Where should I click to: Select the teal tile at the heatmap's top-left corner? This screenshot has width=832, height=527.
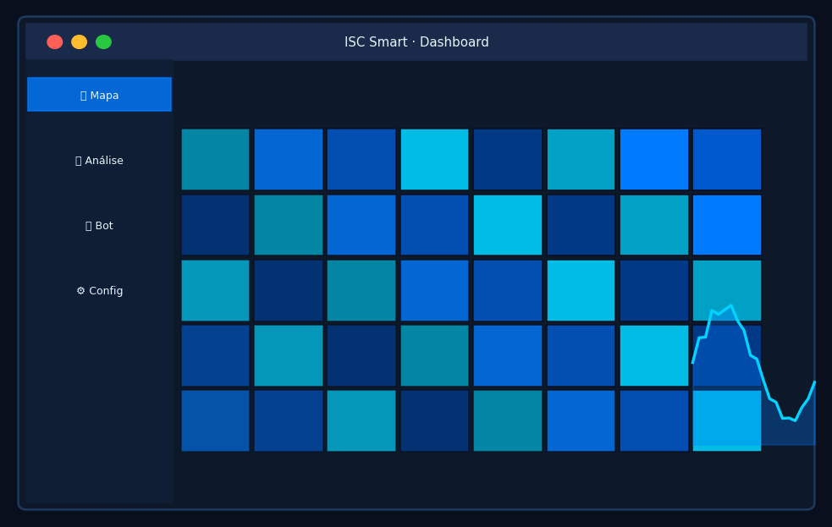215,159
